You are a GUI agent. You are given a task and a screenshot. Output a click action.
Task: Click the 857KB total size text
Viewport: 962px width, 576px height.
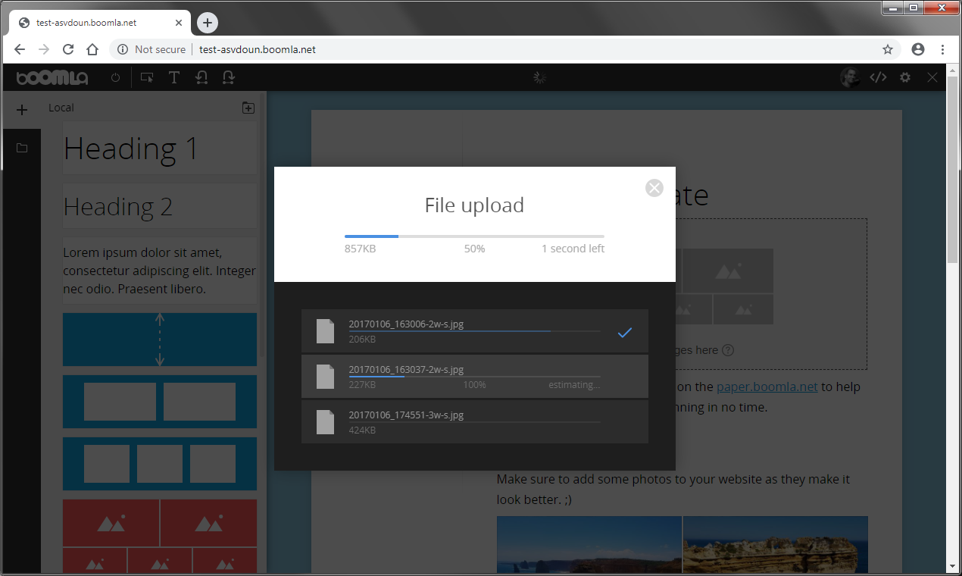pos(360,249)
